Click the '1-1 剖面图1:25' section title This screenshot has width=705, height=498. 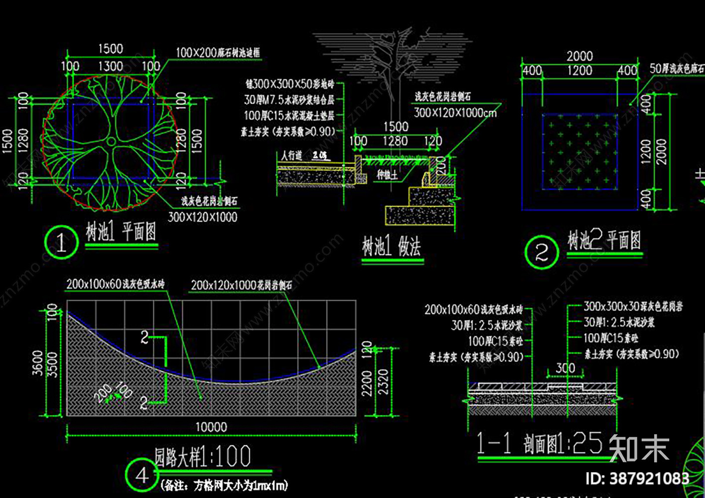point(540,443)
